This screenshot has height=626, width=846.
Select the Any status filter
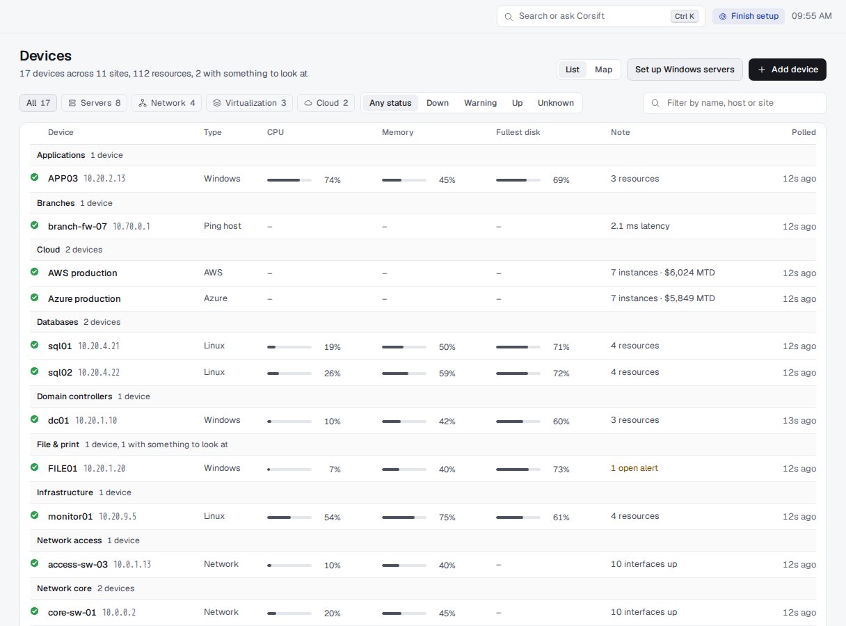click(390, 103)
